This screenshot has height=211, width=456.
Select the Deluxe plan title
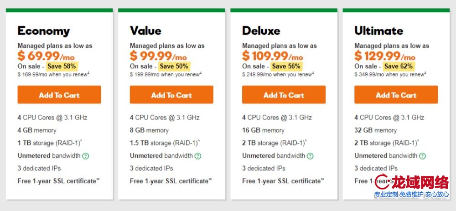pos(261,31)
